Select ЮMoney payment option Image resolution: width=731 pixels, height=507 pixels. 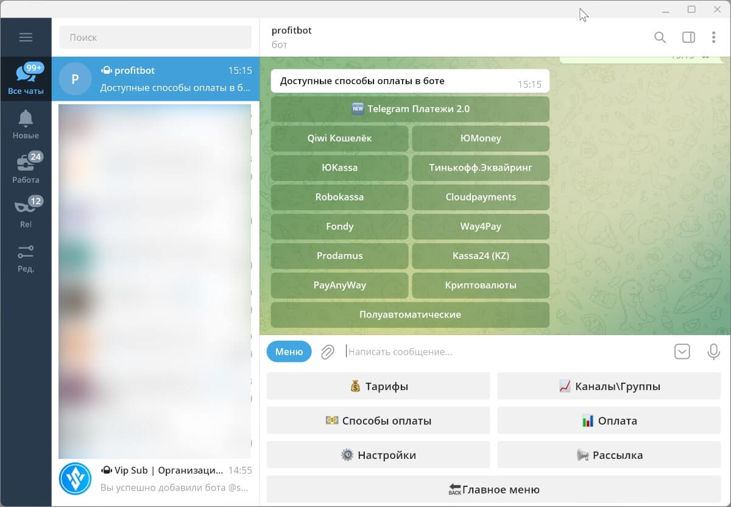pyautogui.click(x=481, y=138)
